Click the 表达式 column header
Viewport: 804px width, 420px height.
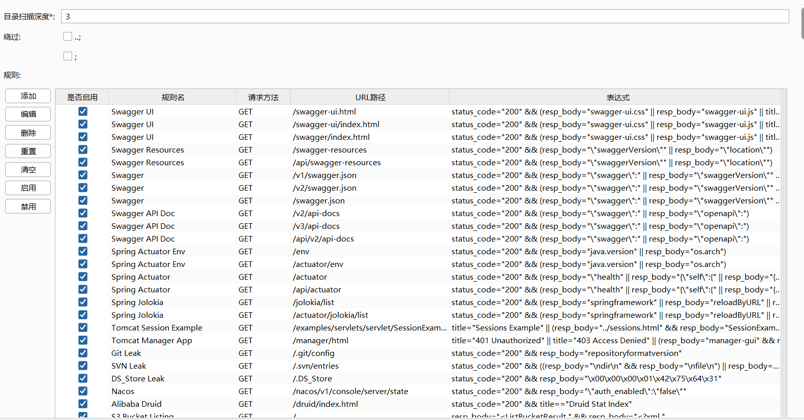click(617, 97)
